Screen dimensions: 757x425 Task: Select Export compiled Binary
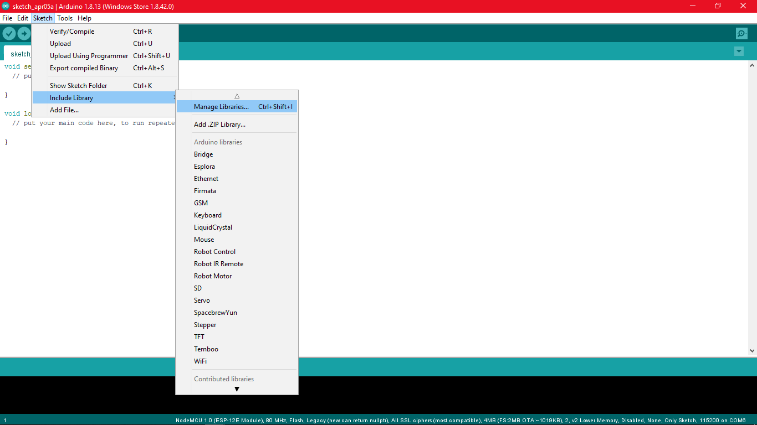click(x=105, y=68)
